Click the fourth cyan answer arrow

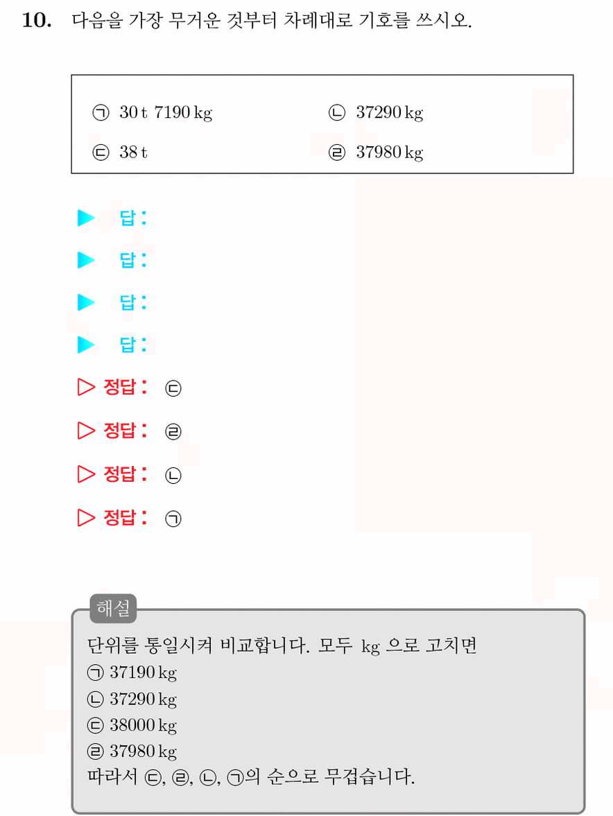(86, 344)
